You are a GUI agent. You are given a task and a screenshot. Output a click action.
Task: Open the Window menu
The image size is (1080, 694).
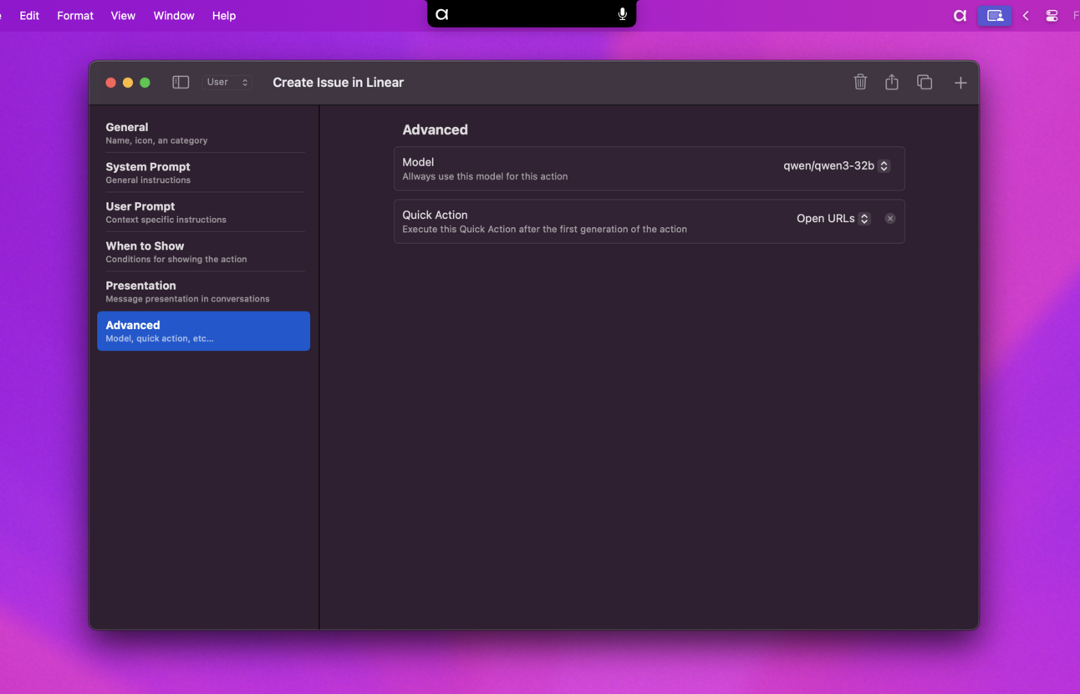174,15
